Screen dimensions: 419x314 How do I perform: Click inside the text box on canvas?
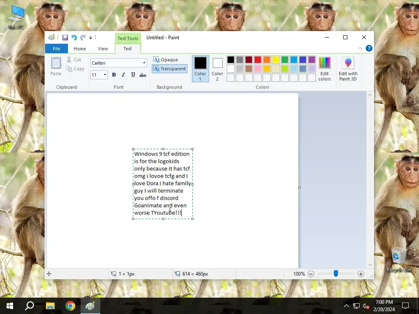163,184
